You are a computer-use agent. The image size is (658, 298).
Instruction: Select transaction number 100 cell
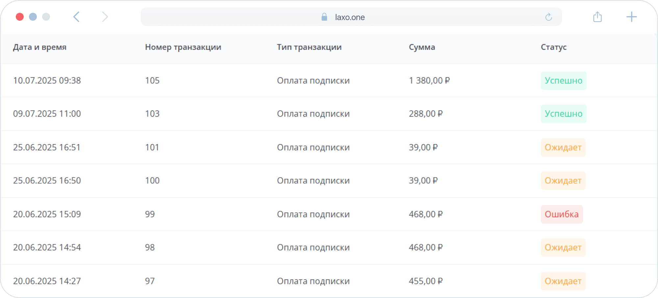tap(152, 181)
